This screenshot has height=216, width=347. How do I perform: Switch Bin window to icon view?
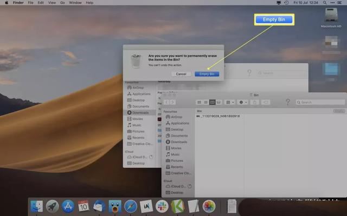199,102
